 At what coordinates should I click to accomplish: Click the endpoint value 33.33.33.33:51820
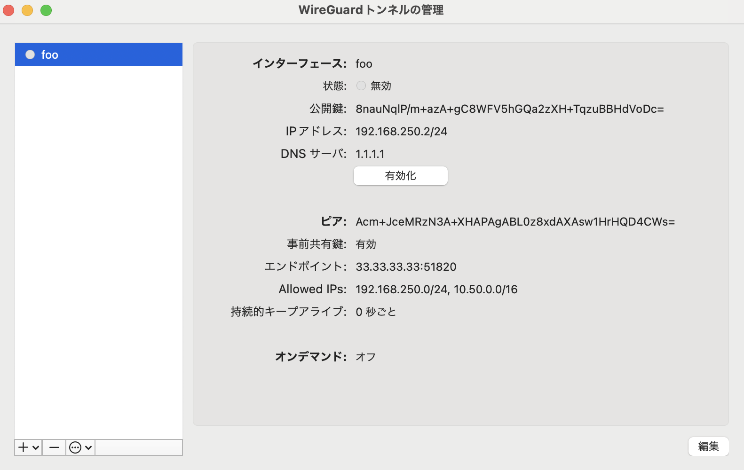(x=406, y=267)
